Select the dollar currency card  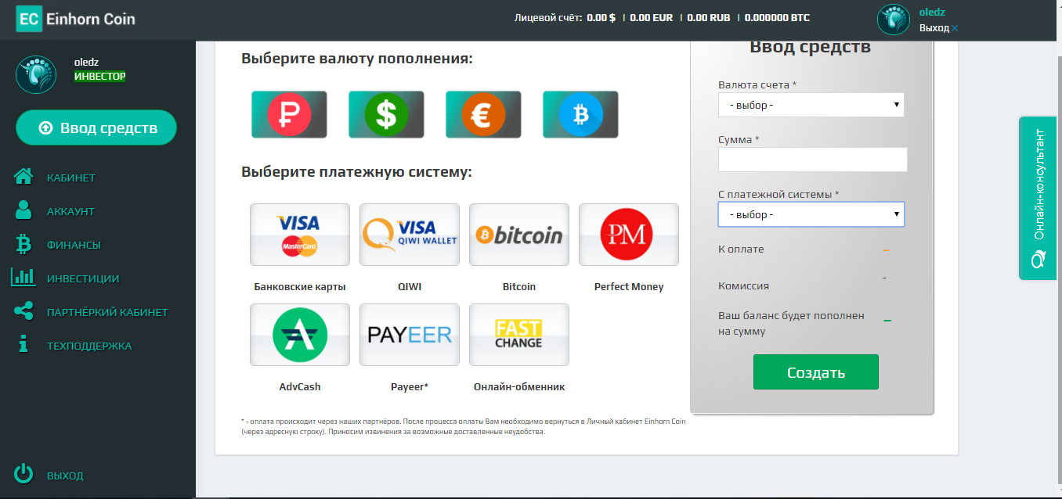(x=386, y=114)
